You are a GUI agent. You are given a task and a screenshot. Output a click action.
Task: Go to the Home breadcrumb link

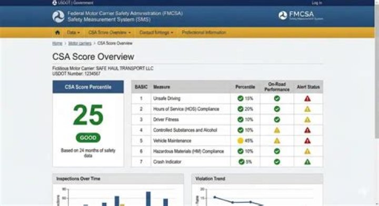tap(57, 43)
